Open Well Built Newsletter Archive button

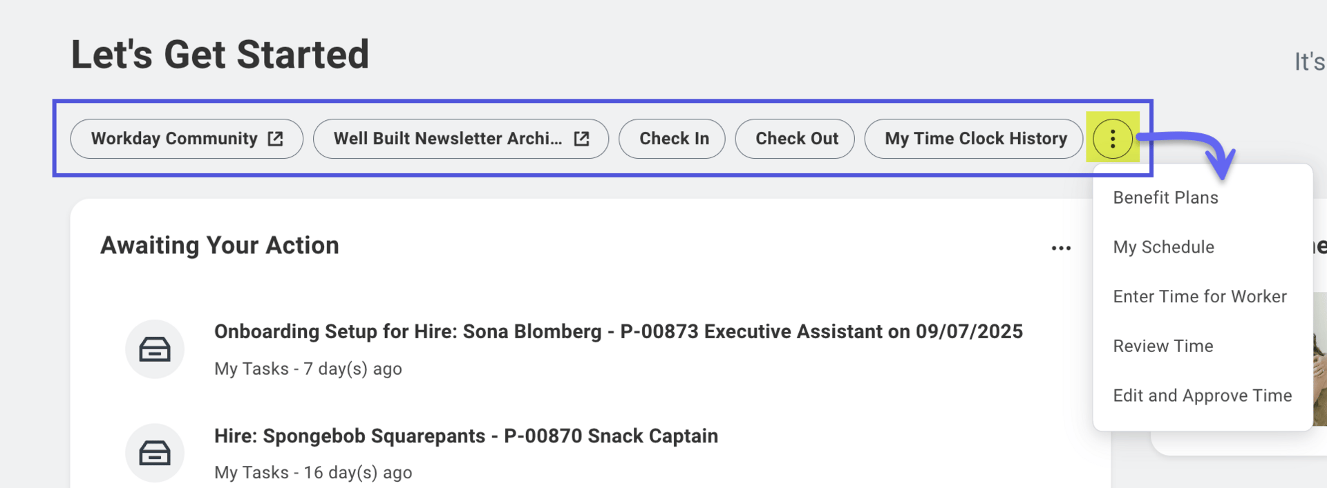(448, 139)
